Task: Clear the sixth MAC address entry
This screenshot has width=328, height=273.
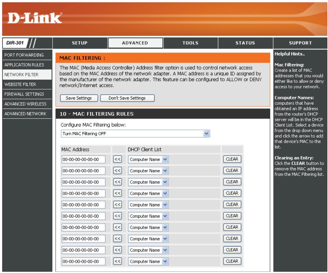Action: (232, 216)
